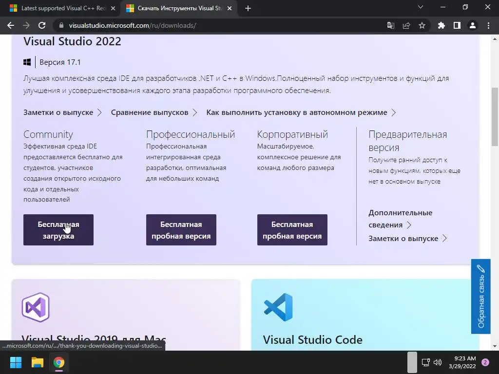This screenshot has width=499, height=374.
Task: Click the page vertical scrollbar thumb
Action: 495,116
